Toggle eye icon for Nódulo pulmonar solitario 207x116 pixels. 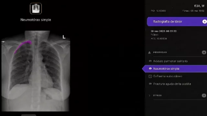point(150,61)
